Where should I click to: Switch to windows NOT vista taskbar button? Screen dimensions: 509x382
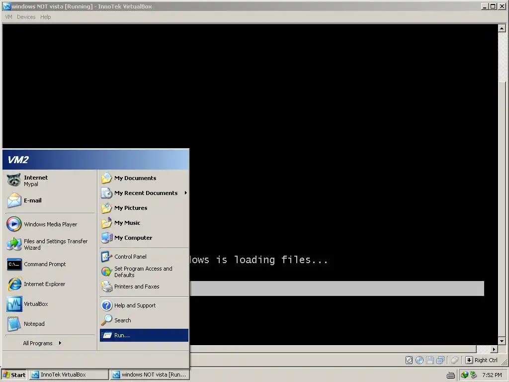coord(150,375)
